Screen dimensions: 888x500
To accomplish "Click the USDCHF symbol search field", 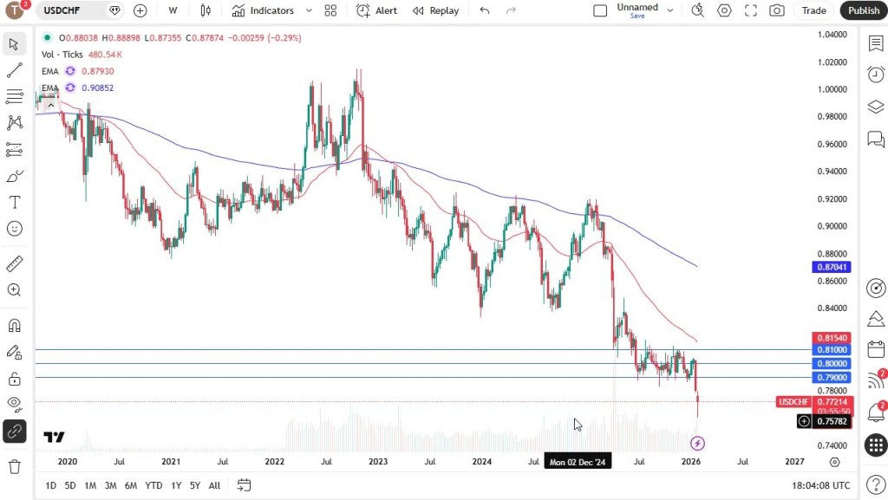I will [69, 10].
